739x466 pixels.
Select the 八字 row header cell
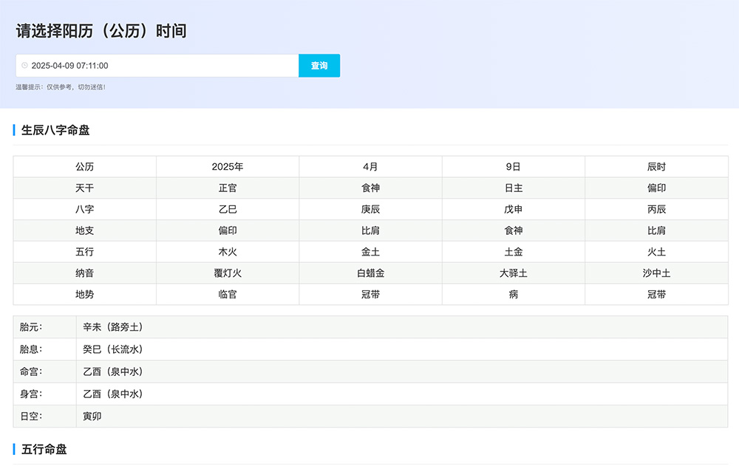(x=85, y=209)
